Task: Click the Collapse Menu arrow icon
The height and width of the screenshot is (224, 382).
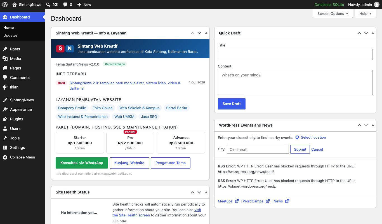Action: coord(5,157)
